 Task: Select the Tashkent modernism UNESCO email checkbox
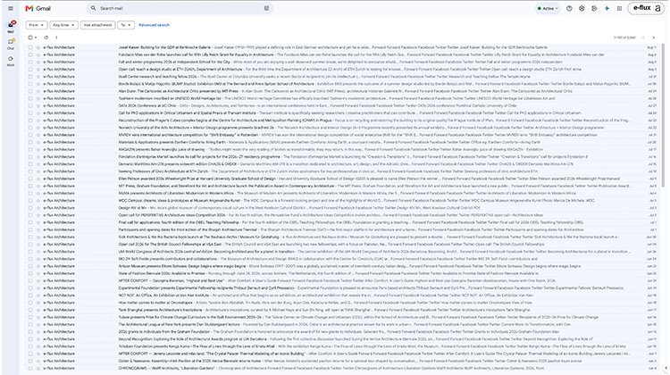click(29, 98)
